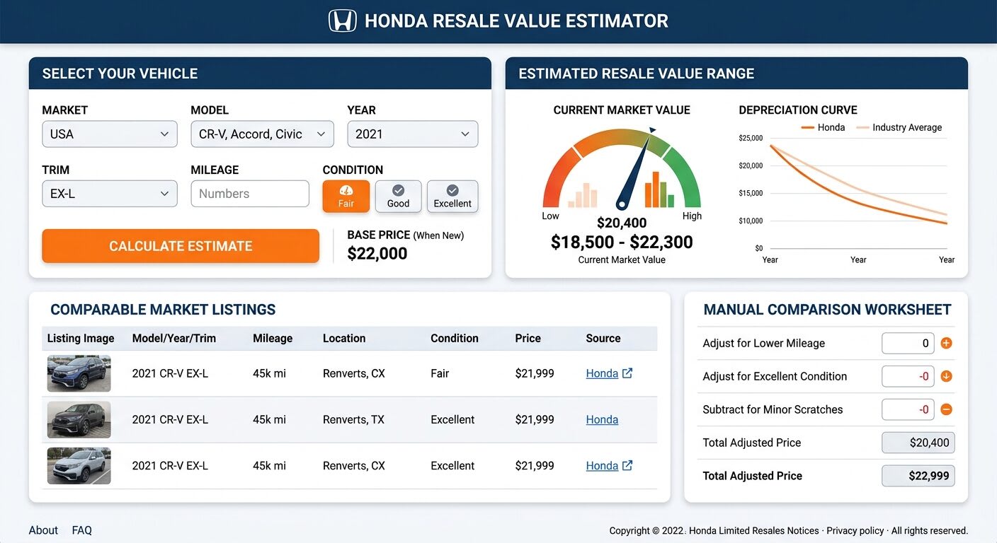The image size is (997, 543).
Task: Open the Trim dropdown showing EX-L
Action: (110, 194)
